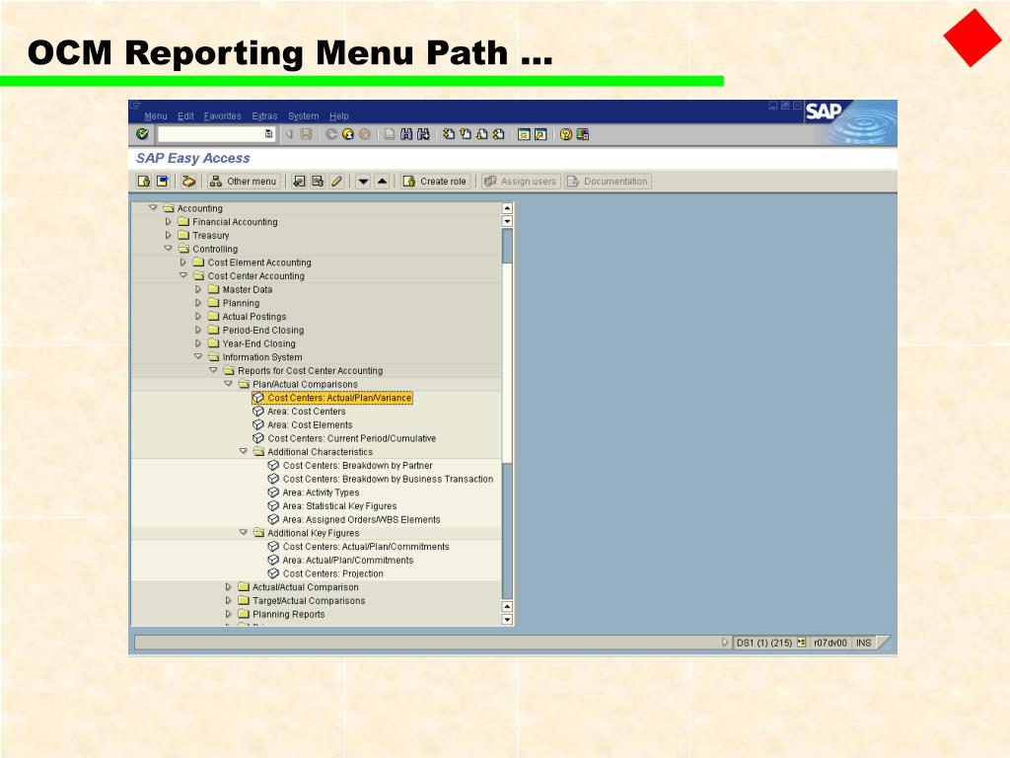Expand the Master Data folder
Image resolution: width=1010 pixels, height=758 pixels.
(x=197, y=289)
